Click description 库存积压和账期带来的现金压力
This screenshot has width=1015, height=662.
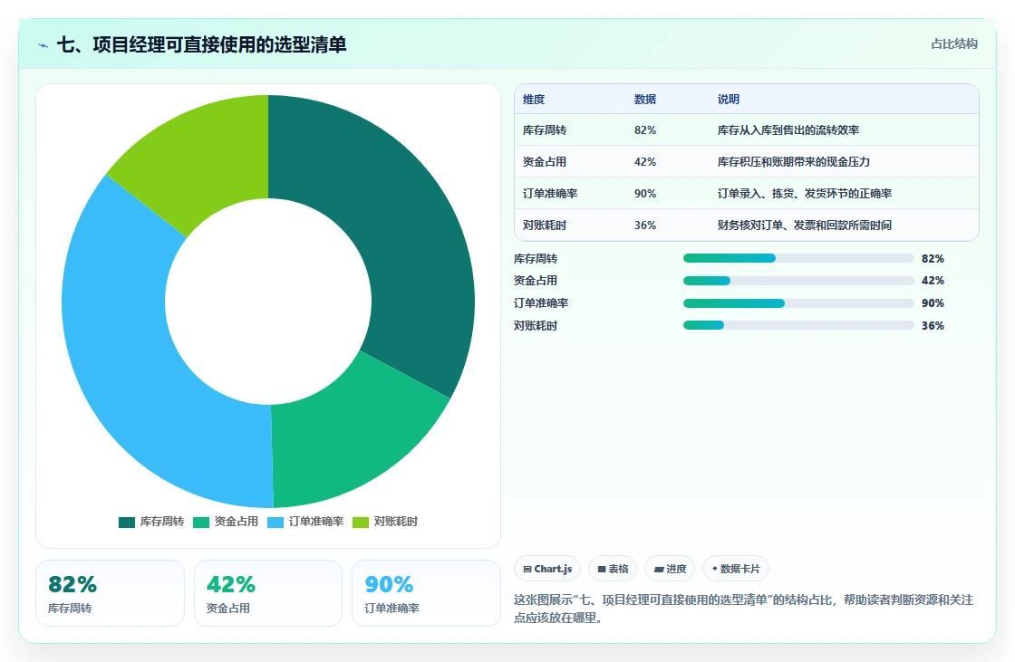(x=794, y=162)
